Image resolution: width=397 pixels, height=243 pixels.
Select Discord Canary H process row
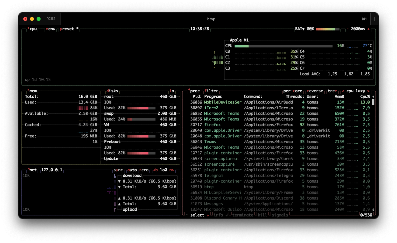click(280, 198)
